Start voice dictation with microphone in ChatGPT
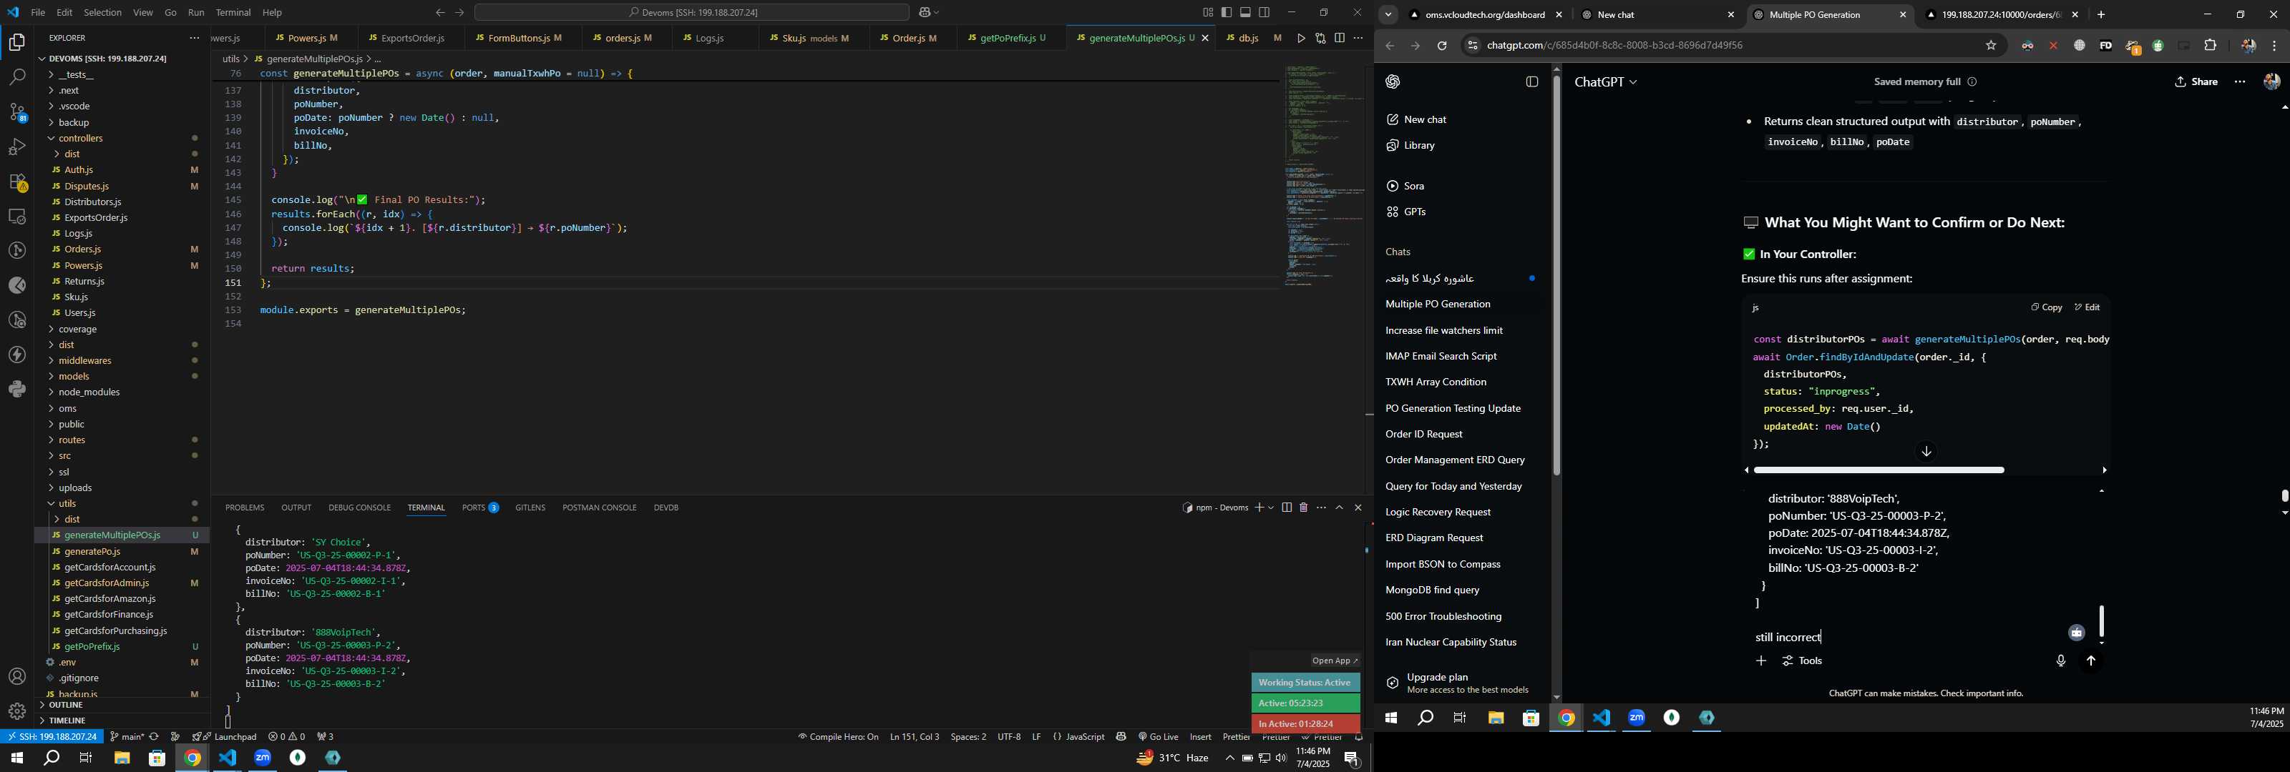This screenshot has height=772, width=2290. tap(2061, 661)
